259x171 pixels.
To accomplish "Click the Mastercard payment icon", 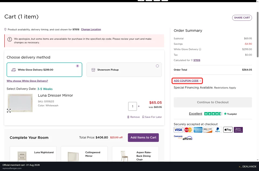I will coord(188,130).
